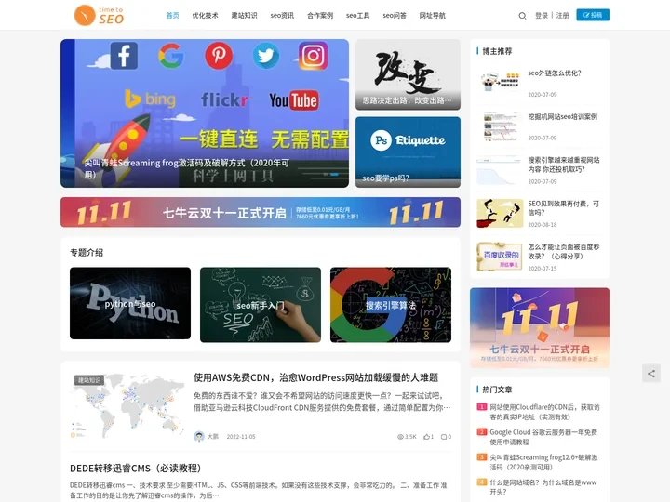Click the date 2022-11-05 on AWS article
The image size is (670, 502).
tap(241, 437)
